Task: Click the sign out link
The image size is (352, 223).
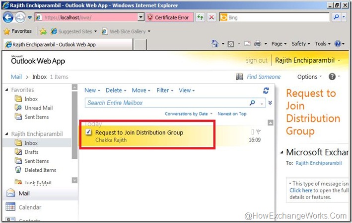Action: [257, 60]
